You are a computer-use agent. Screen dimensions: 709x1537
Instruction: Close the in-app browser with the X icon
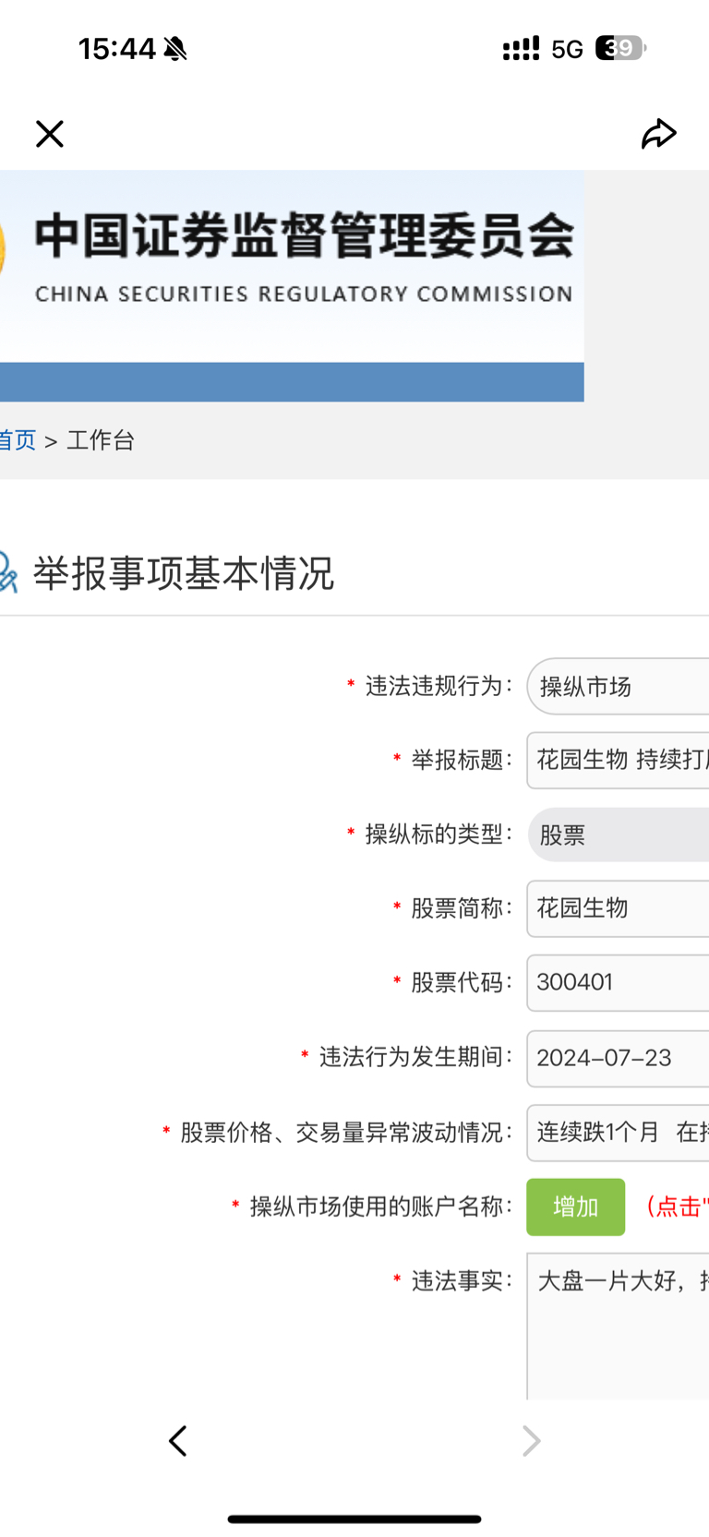click(x=50, y=134)
